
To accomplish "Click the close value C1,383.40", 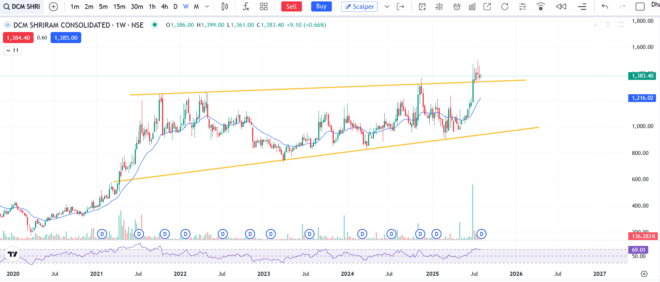I will point(270,25).
